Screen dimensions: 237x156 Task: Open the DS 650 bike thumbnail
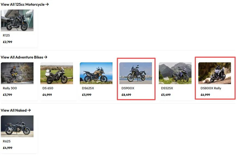[57, 73]
